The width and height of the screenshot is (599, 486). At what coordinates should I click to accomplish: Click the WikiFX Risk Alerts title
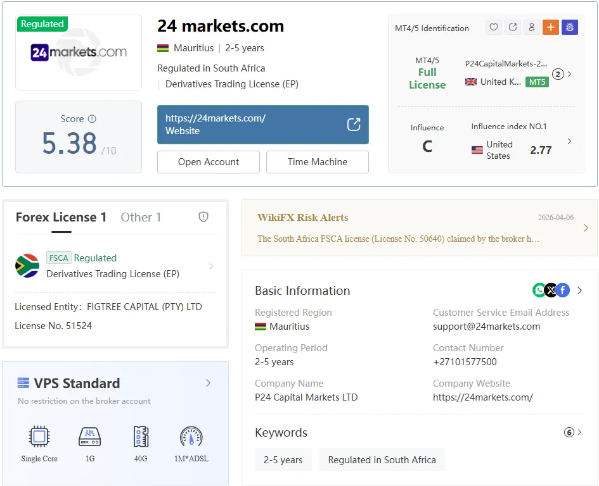coord(302,218)
